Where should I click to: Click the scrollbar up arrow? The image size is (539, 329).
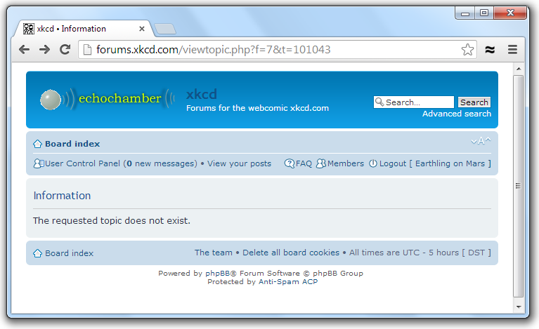tap(519, 69)
